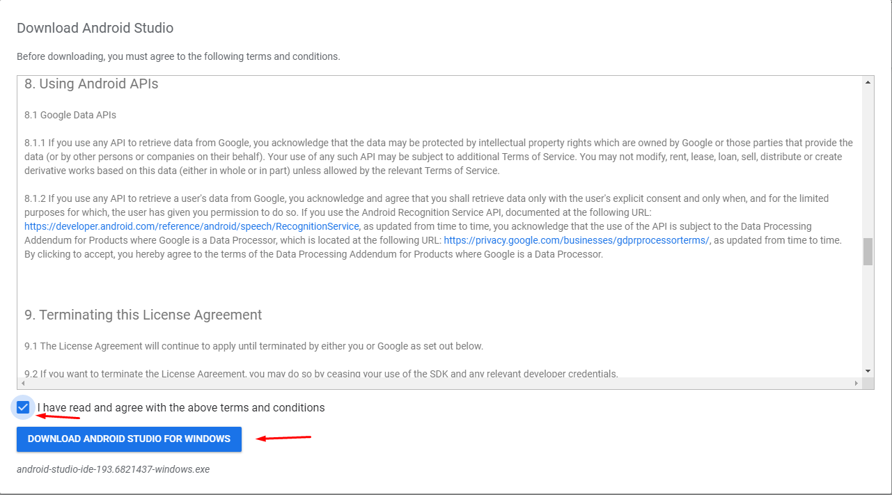Viewport: 892px width, 495px height.
Task: Click the "I have read and agree" label
Action: click(181, 407)
